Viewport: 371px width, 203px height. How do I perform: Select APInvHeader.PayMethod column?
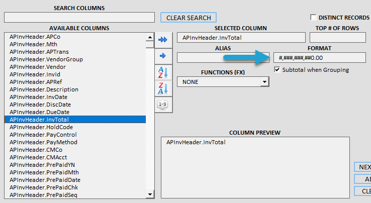(x=75, y=142)
